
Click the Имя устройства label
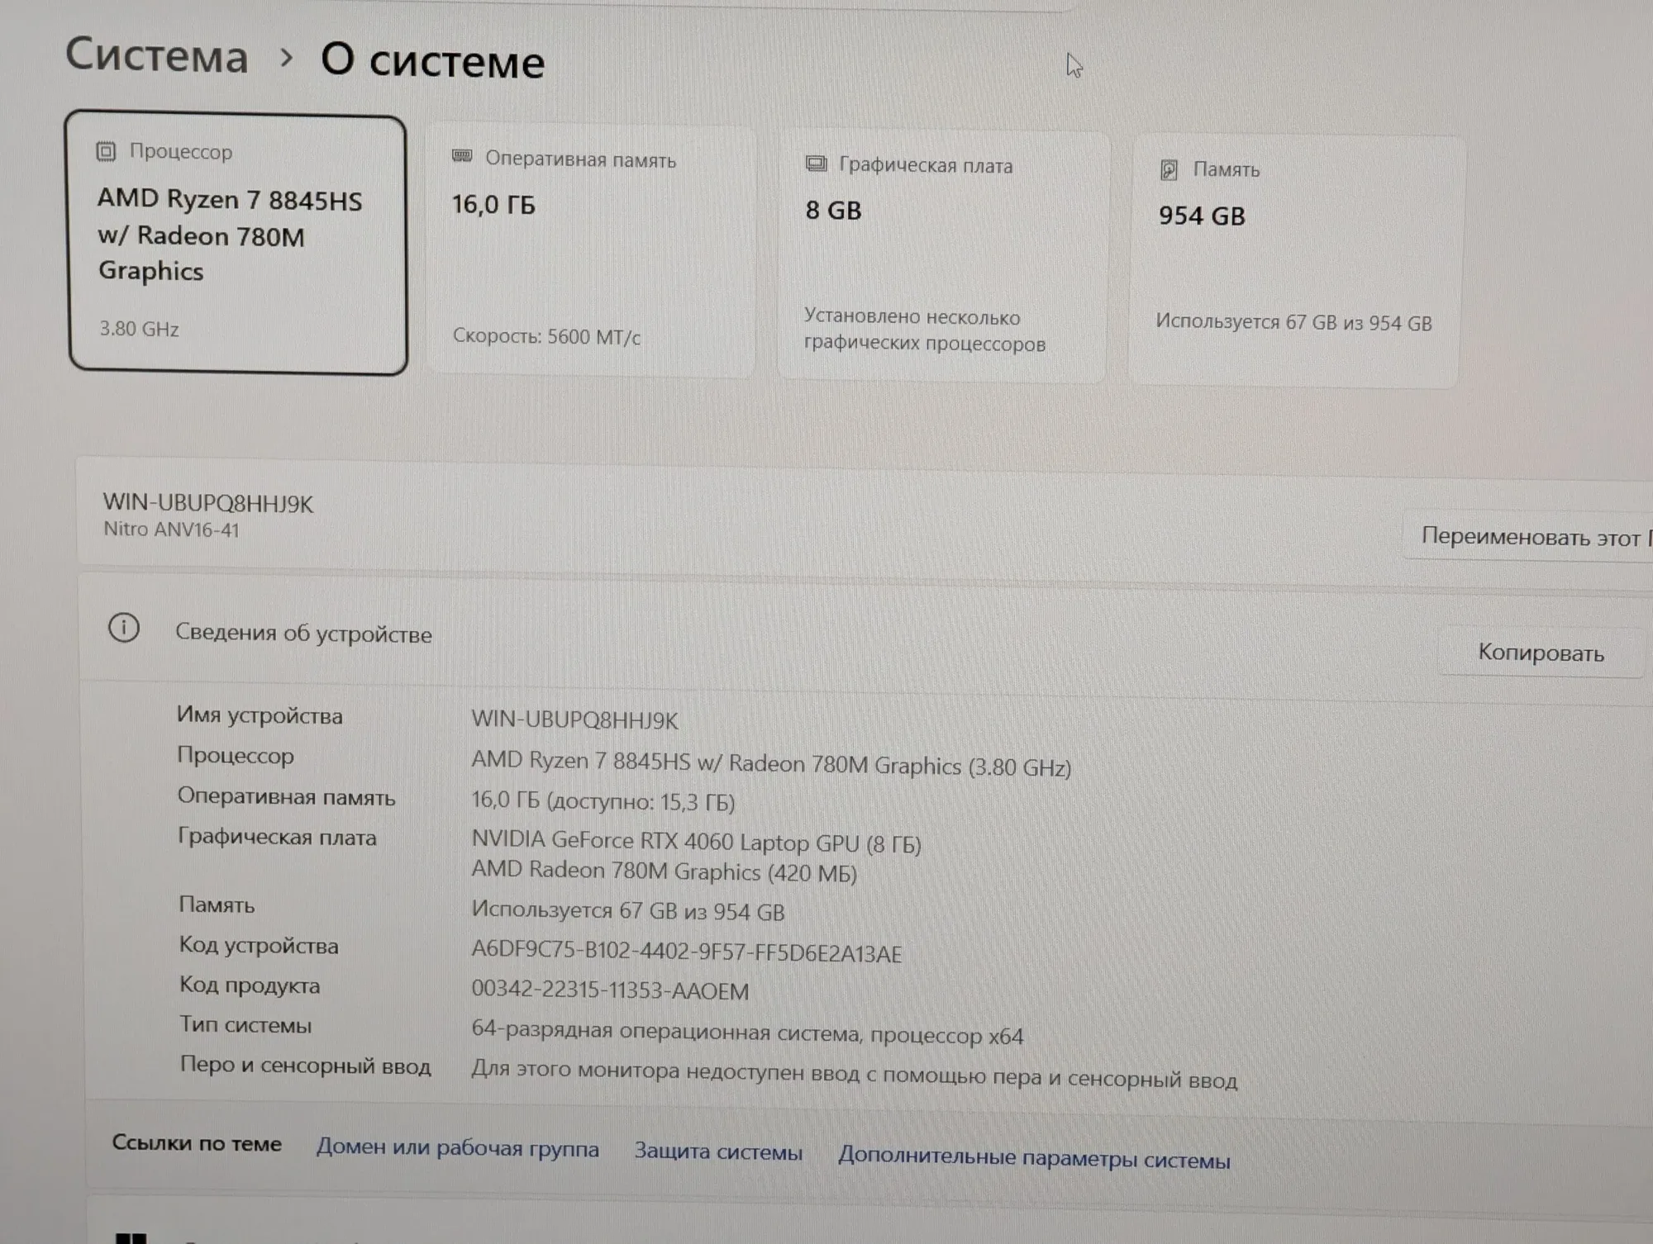click(260, 715)
